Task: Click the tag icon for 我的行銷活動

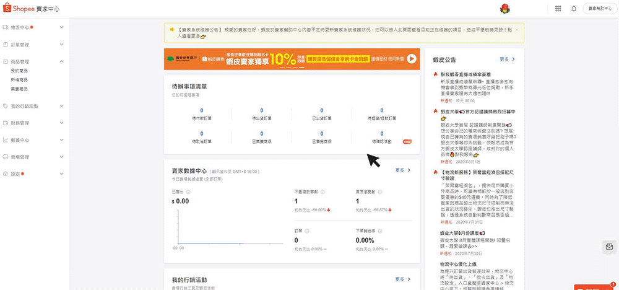Action: tap(6, 106)
